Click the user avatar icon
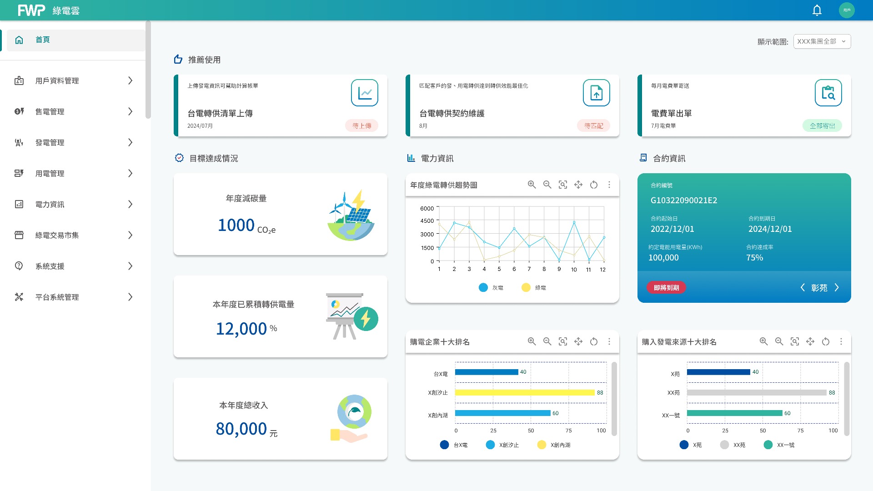This screenshot has width=873, height=491. (847, 10)
